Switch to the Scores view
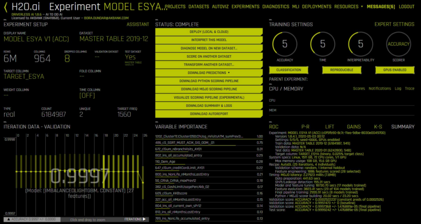 coord(359,88)
